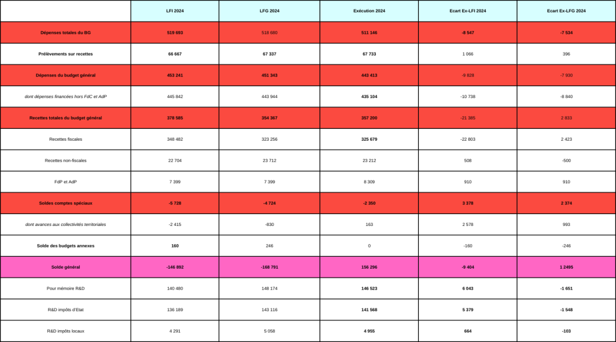Select the LFG 2024 column header
The image size is (616, 342).
[x=269, y=11]
